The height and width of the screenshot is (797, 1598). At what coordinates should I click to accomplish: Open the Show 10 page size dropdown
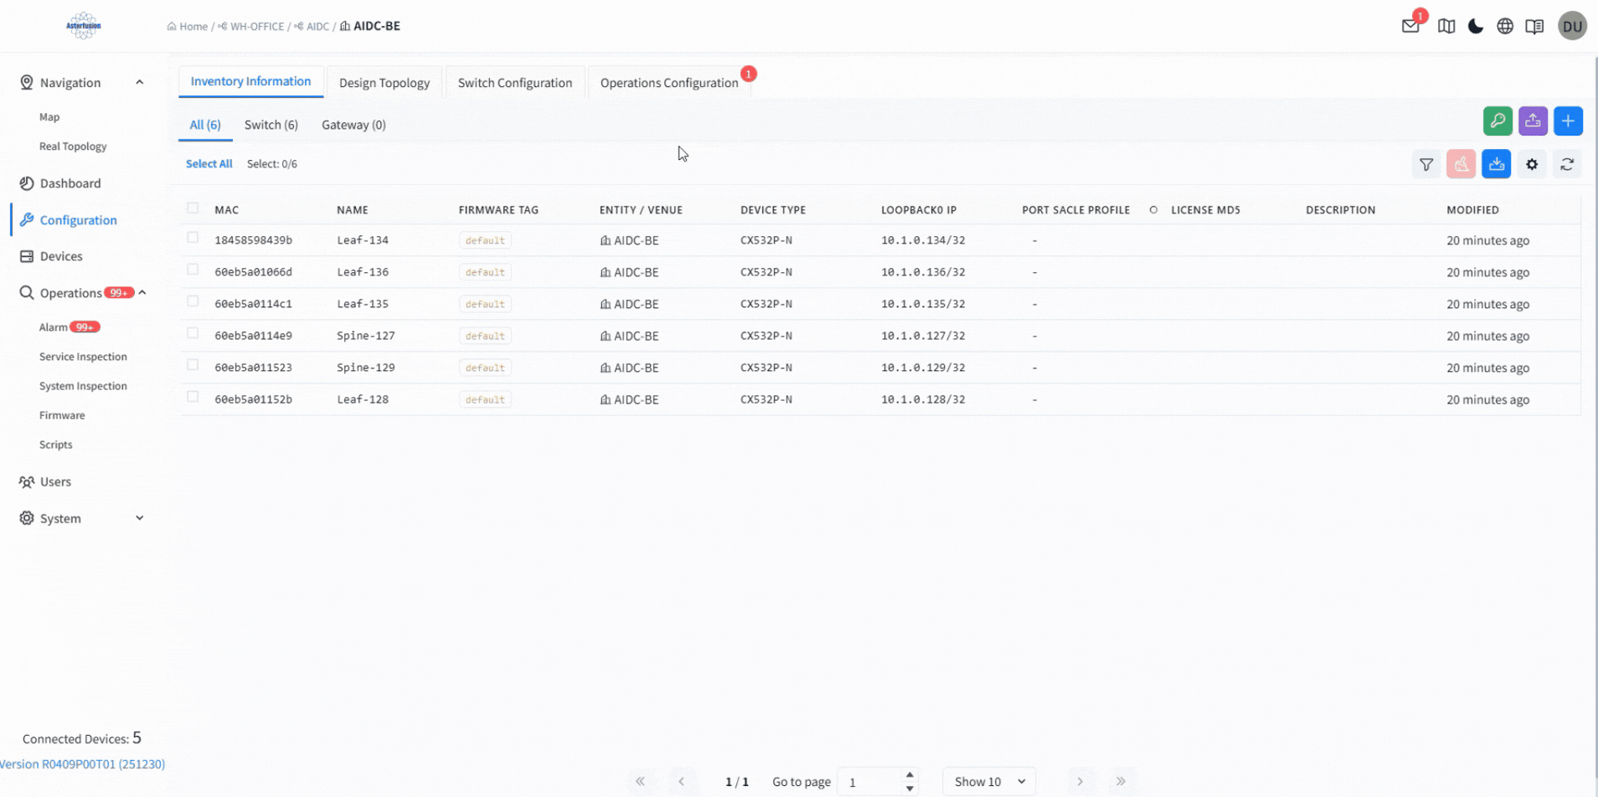(989, 782)
